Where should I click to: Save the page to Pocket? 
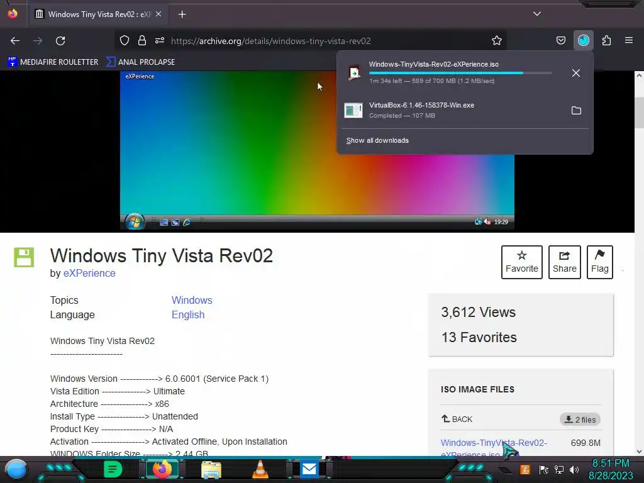pyautogui.click(x=560, y=41)
